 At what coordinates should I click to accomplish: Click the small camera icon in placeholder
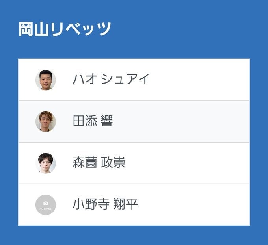click(x=45, y=203)
